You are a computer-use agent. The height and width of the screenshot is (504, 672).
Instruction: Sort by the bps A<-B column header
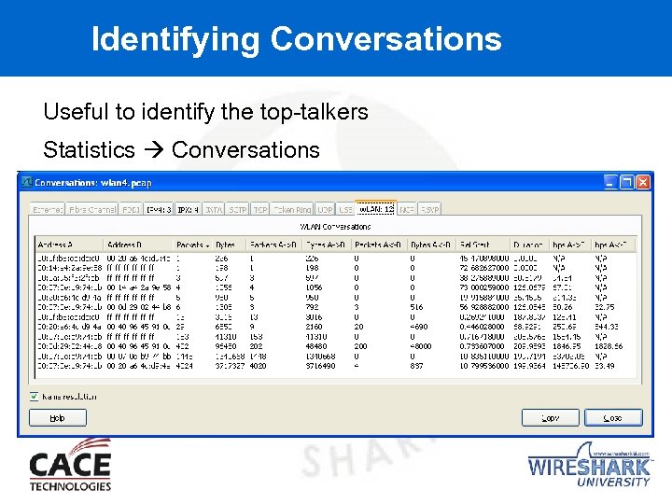click(x=612, y=245)
